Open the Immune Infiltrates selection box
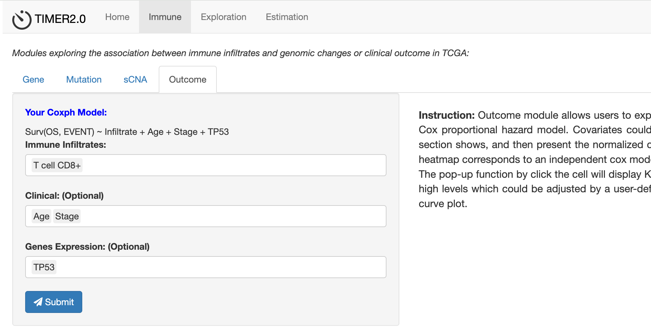Viewport: 651px width, 331px height. 226,165
